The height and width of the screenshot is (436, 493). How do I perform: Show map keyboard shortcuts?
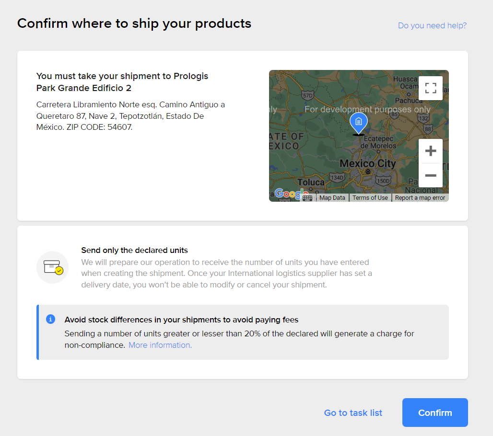click(x=307, y=198)
